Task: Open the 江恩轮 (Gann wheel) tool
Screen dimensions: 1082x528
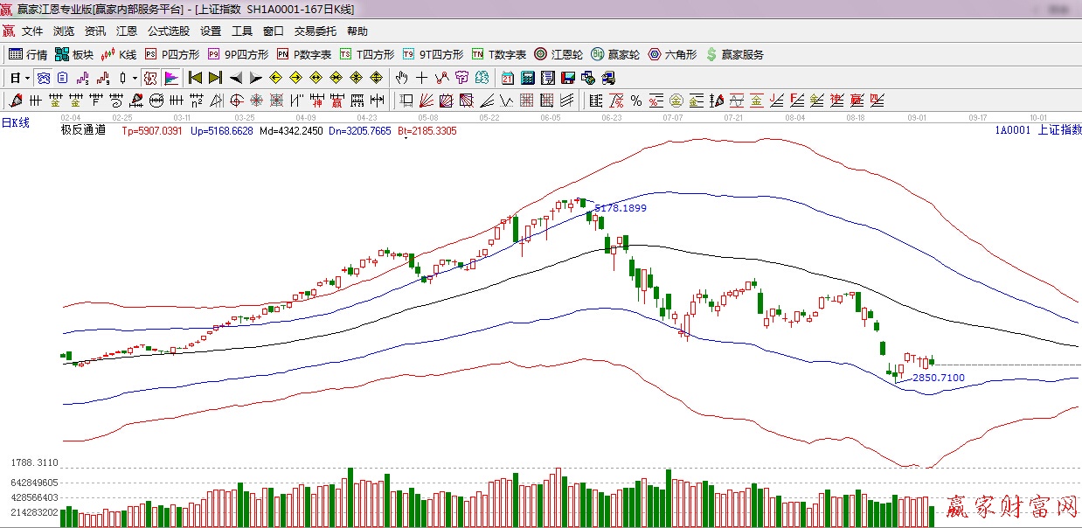Action: point(558,54)
